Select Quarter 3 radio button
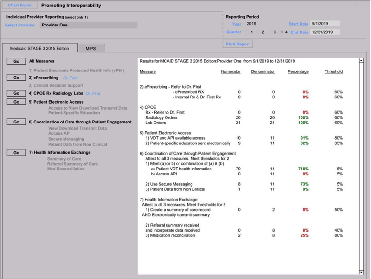Screen dimensions: 371x279 coord(270,32)
